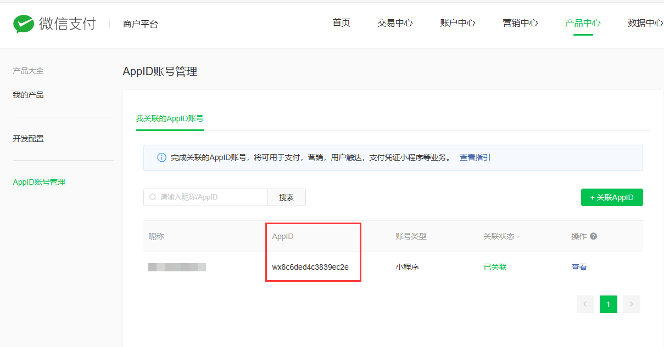
Task: Open the 产品中心 navigation tab
Action: [583, 23]
